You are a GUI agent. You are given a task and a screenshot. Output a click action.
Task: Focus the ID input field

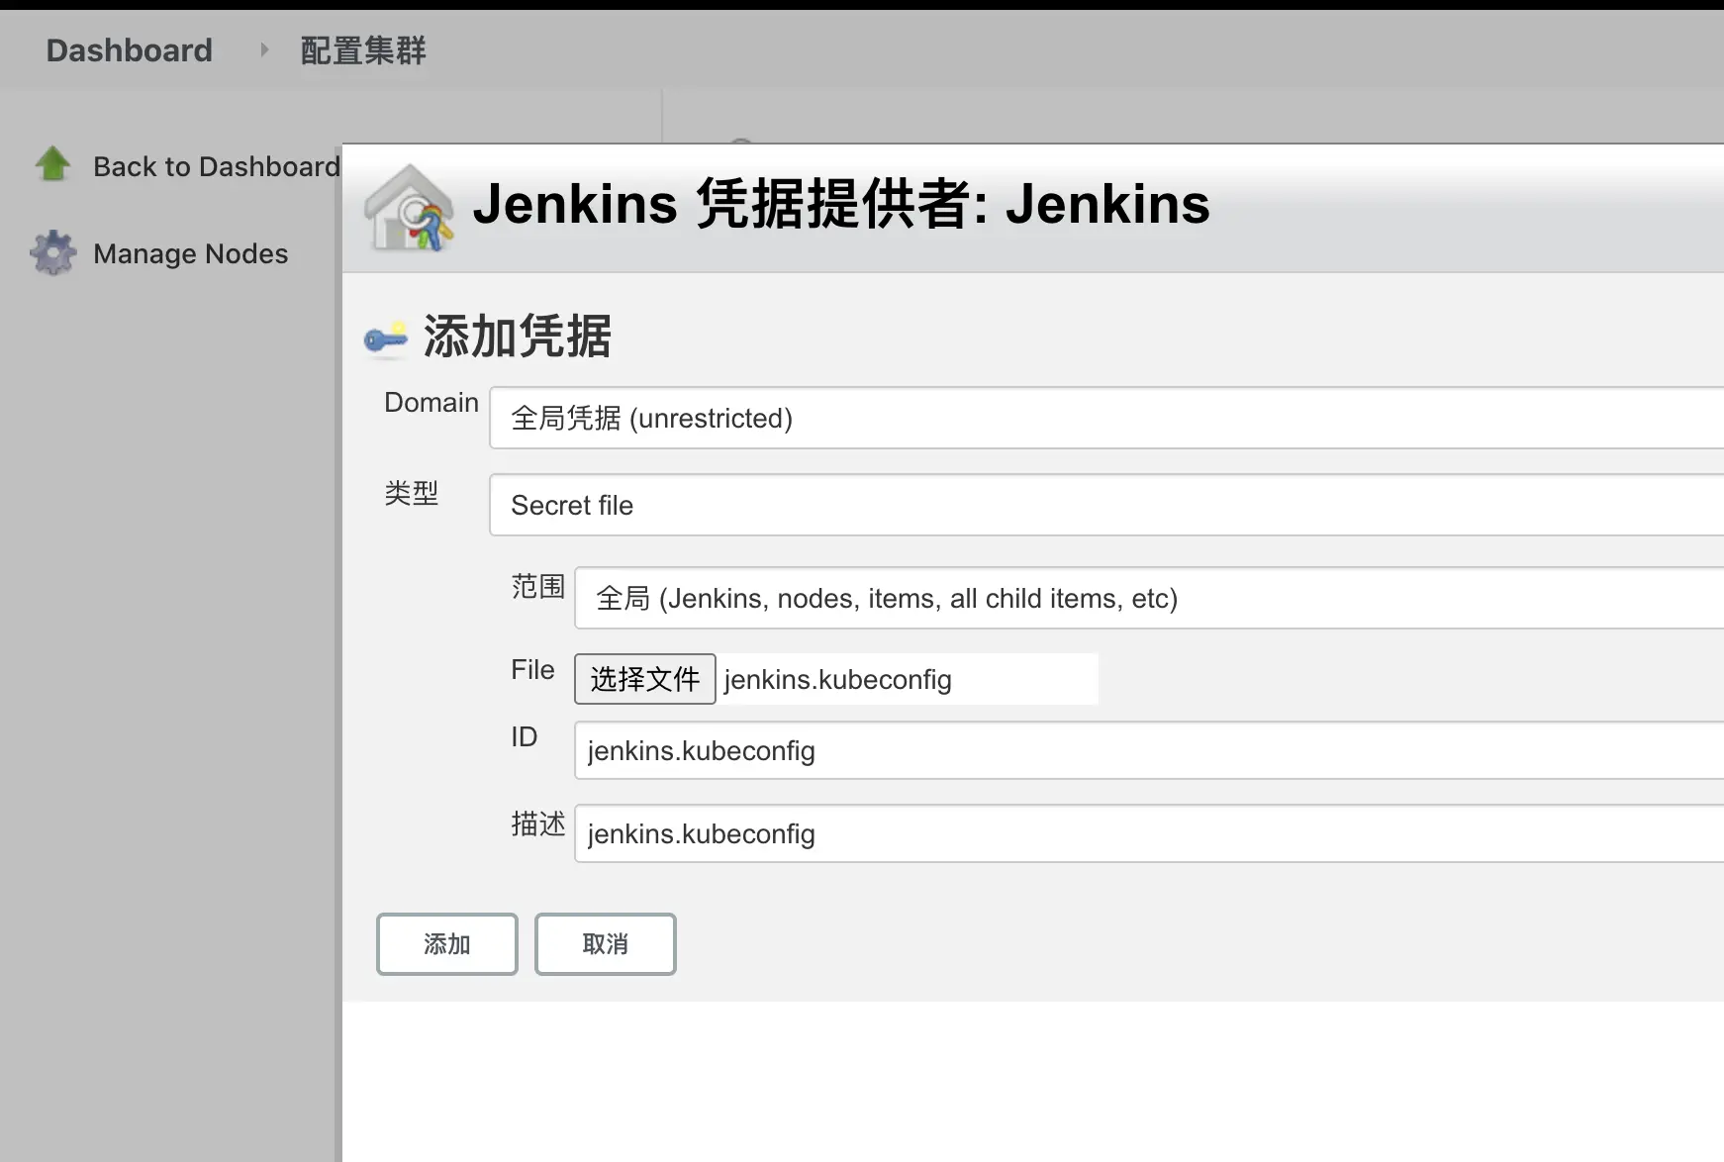pyautogui.click(x=1149, y=750)
